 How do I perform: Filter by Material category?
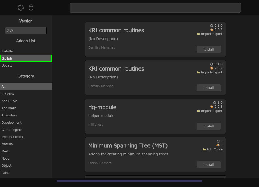click(26, 144)
